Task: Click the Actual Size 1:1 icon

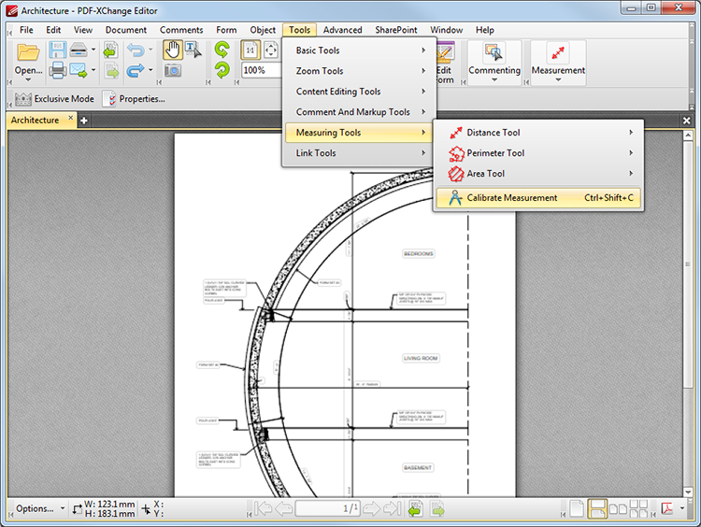Action: coord(250,50)
